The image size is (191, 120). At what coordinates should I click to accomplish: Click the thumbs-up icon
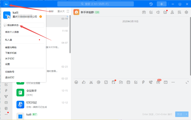click(x=84, y=82)
